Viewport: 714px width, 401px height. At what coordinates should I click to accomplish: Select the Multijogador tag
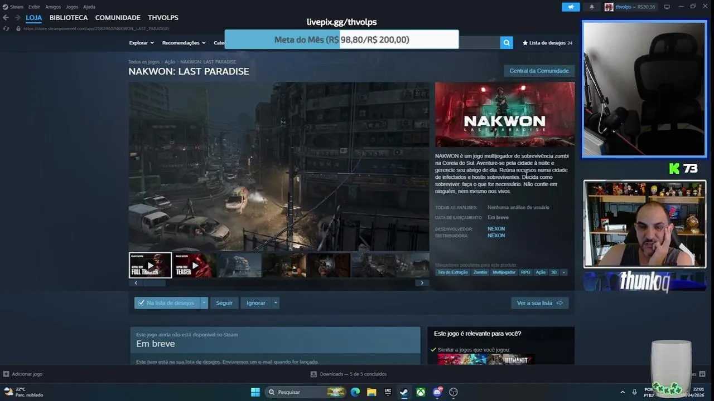coord(504,272)
